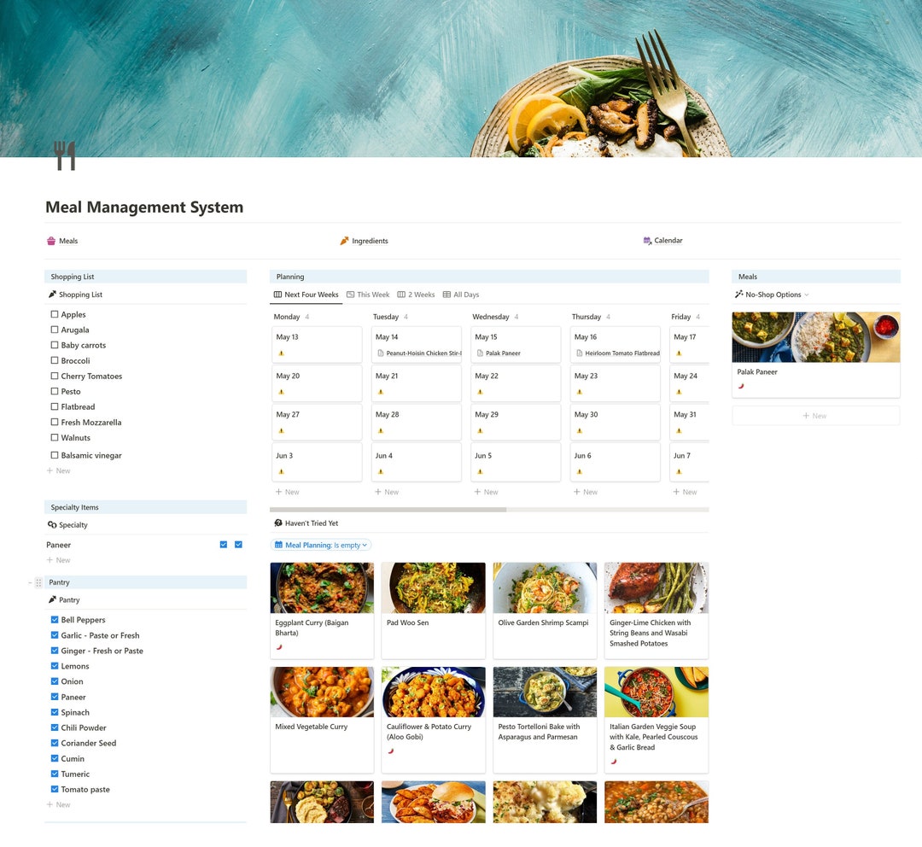Check off Broccoli in the Shopping List

pyautogui.click(x=55, y=360)
